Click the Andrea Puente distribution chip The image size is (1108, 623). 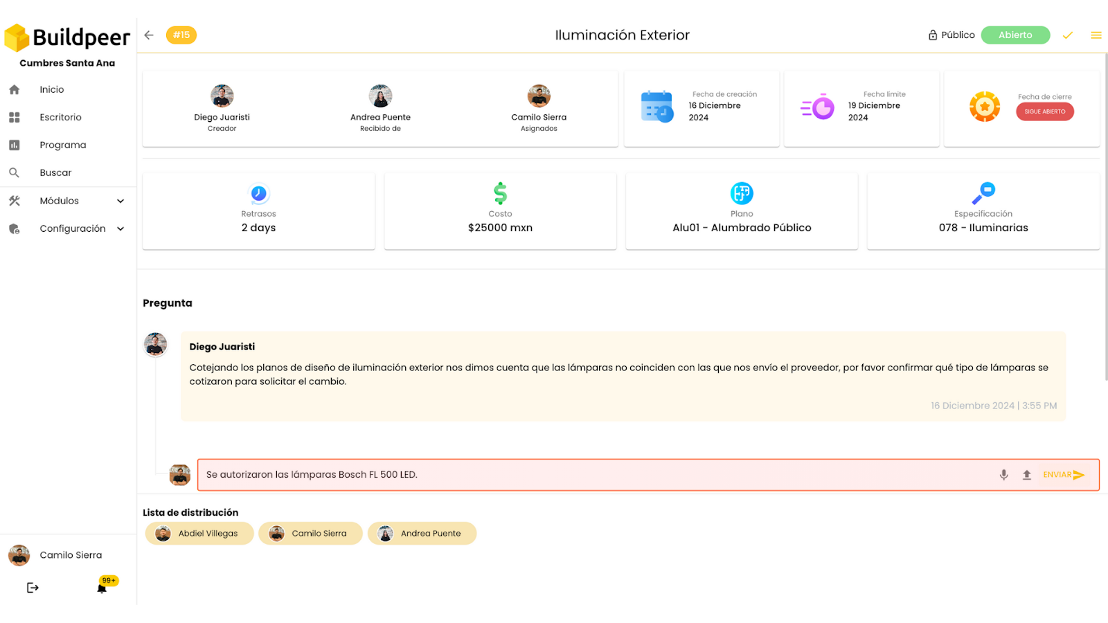(422, 534)
